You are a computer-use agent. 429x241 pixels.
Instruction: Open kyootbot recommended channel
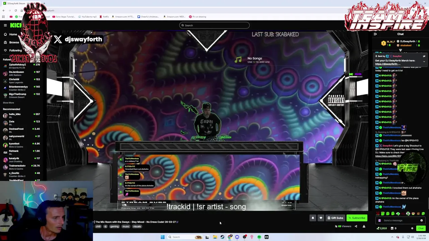point(22,145)
